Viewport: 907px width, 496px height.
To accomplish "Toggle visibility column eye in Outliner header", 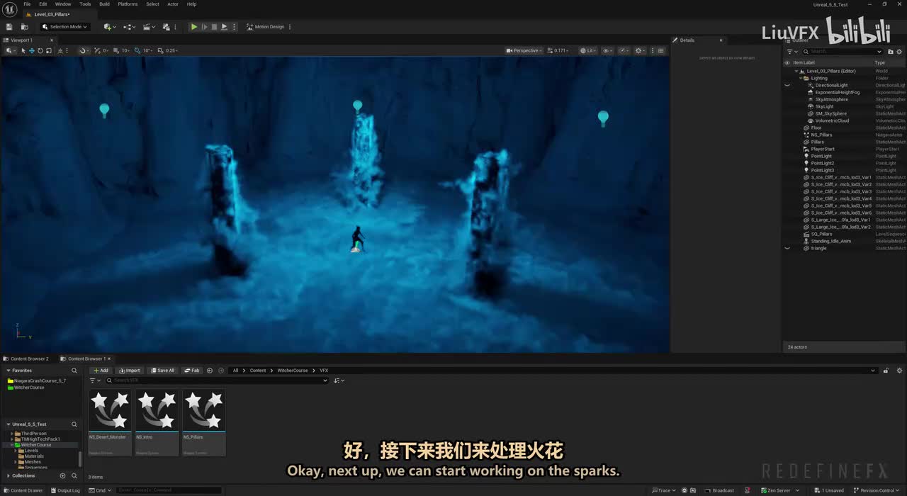I will (787, 62).
